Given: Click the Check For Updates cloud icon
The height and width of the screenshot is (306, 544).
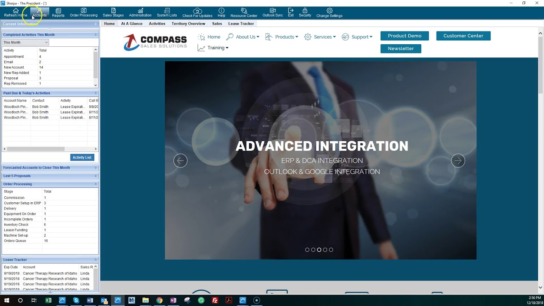Looking at the screenshot, I should coord(197,12).
